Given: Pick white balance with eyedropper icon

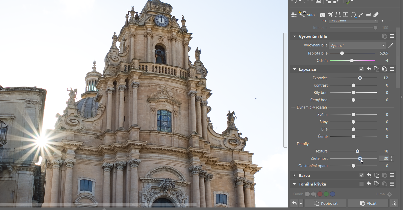Looking at the screenshot, I should coord(391,45).
